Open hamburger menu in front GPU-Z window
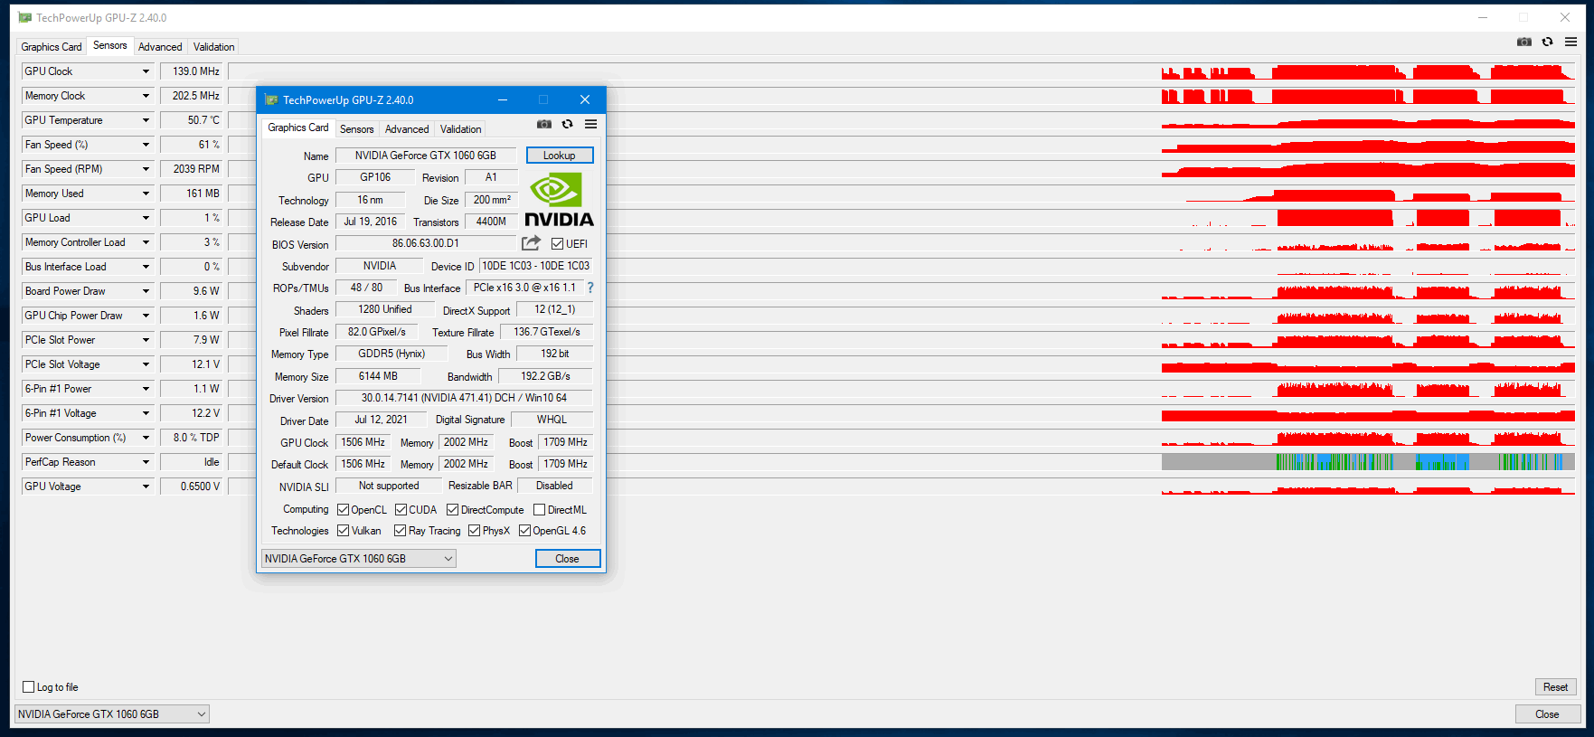1594x737 pixels. [590, 124]
